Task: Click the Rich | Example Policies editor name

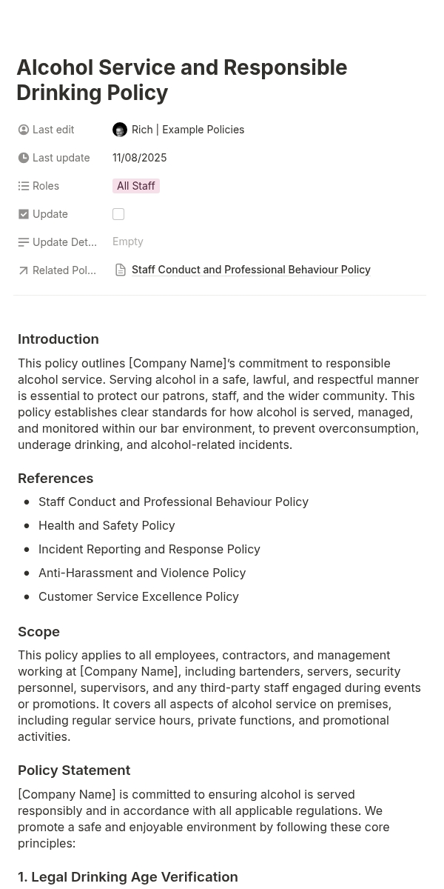Action: tap(188, 130)
